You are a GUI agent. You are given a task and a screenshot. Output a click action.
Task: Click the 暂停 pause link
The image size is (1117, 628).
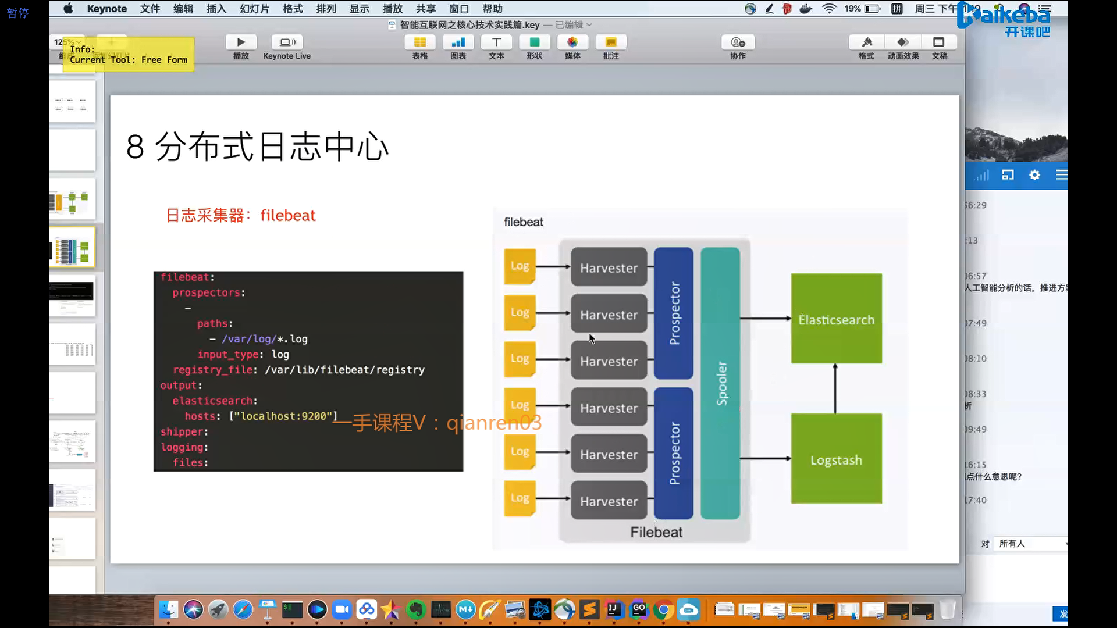[17, 13]
